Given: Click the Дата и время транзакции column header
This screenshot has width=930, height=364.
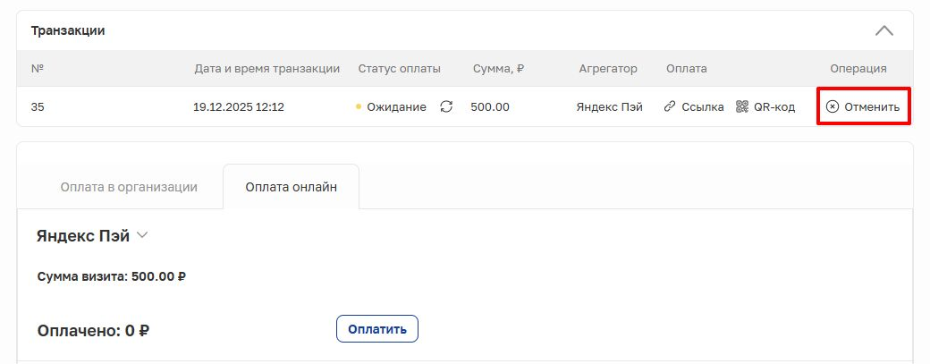Looking at the screenshot, I should 267,69.
